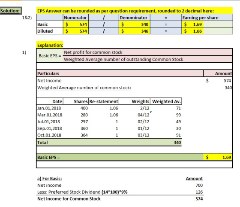Click the Numerator column header cell

(75, 18)
